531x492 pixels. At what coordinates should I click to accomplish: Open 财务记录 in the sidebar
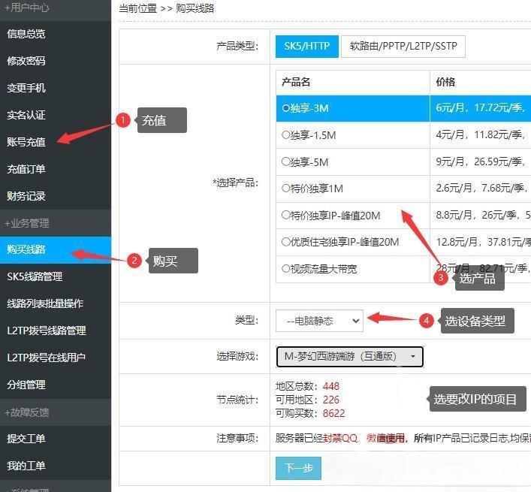(26, 196)
